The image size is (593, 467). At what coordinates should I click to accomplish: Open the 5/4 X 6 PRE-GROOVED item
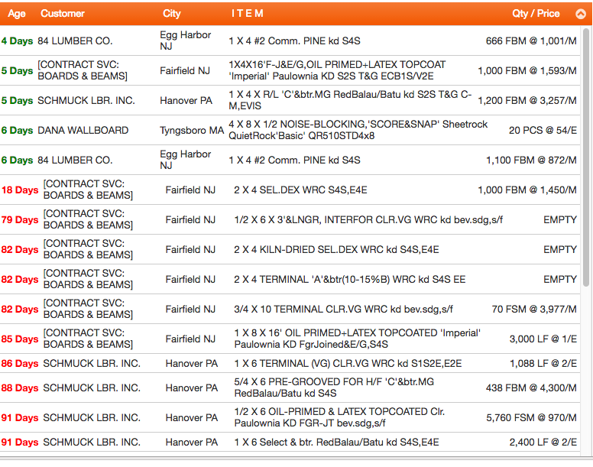[334, 388]
